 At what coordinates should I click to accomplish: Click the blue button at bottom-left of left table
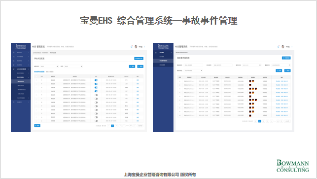pos(37,126)
